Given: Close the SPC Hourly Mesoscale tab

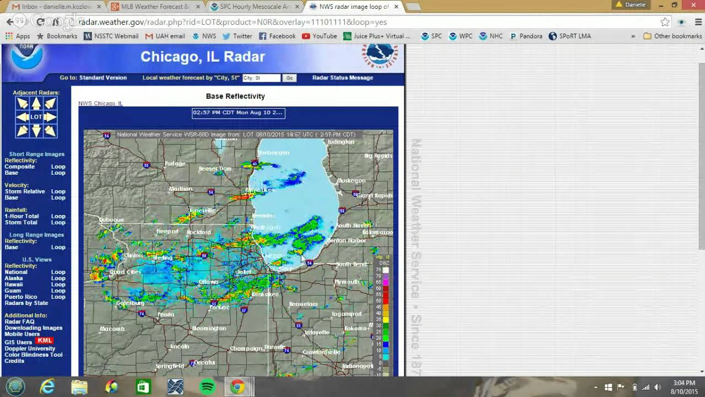Looking at the screenshot, I should pos(296,7).
